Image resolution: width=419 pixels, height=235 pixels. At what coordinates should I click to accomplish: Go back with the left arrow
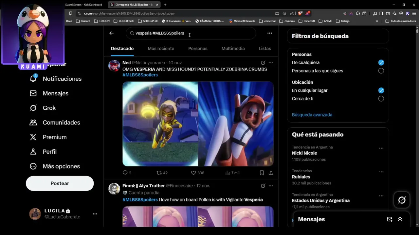pos(111,33)
